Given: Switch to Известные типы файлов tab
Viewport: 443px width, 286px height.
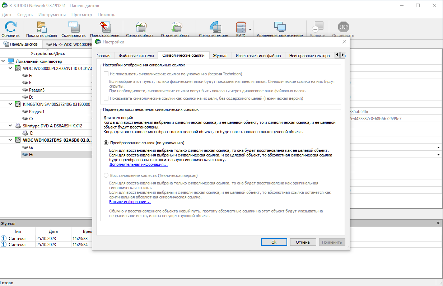Looking at the screenshot, I should [x=258, y=56].
